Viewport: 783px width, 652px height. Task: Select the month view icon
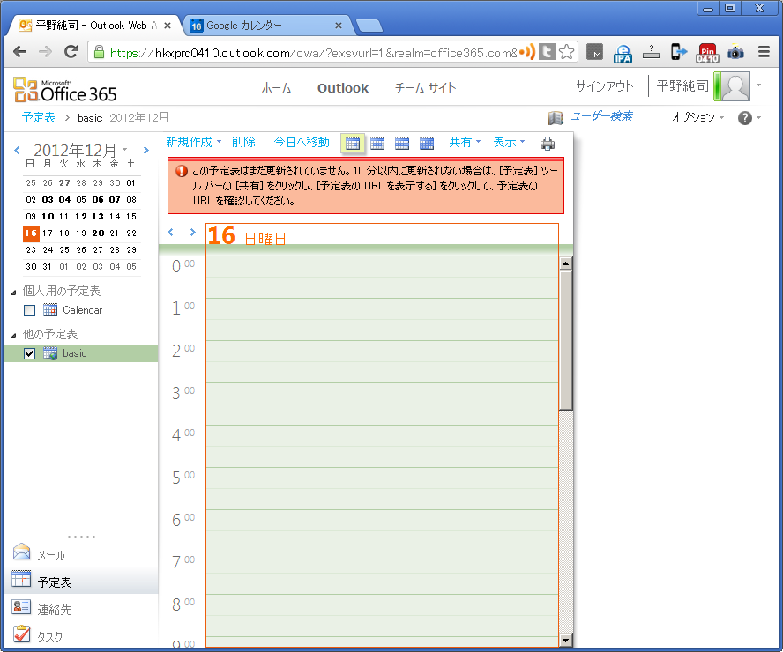(427, 143)
